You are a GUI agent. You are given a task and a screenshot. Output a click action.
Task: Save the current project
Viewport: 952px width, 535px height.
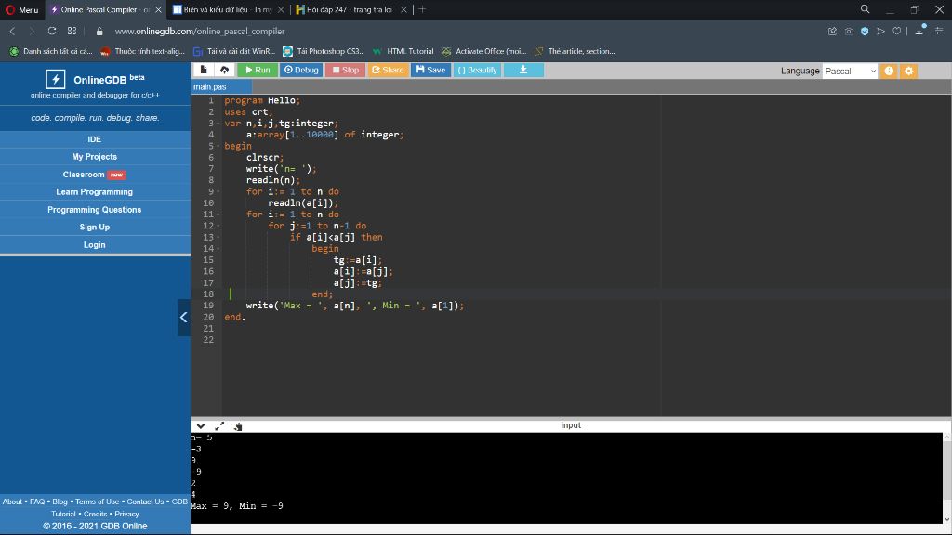click(430, 70)
